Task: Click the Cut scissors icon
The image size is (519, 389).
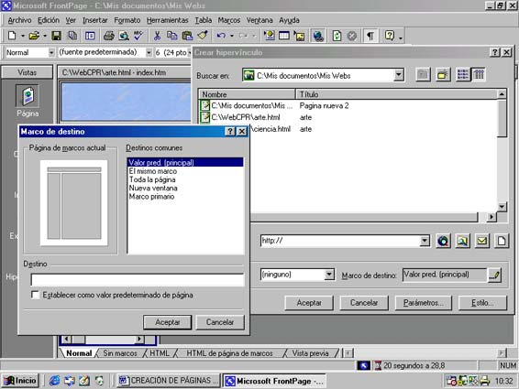Action: 157,36
